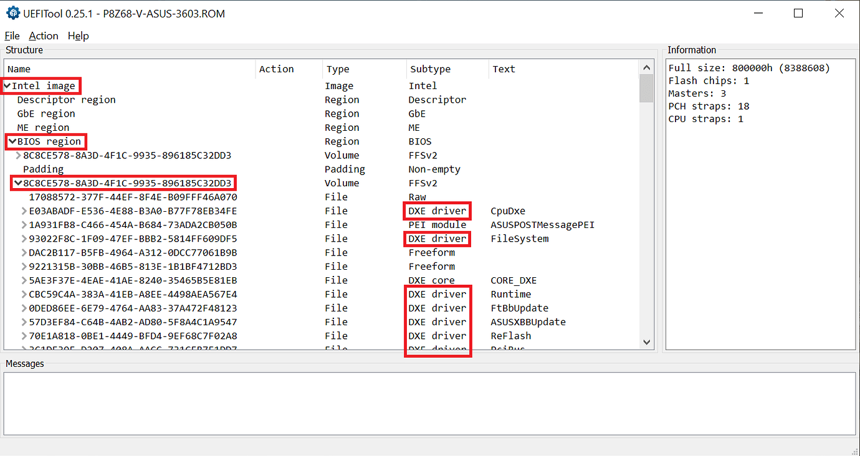Click the UEFITool application icon in titlebar

pyautogui.click(x=12, y=12)
